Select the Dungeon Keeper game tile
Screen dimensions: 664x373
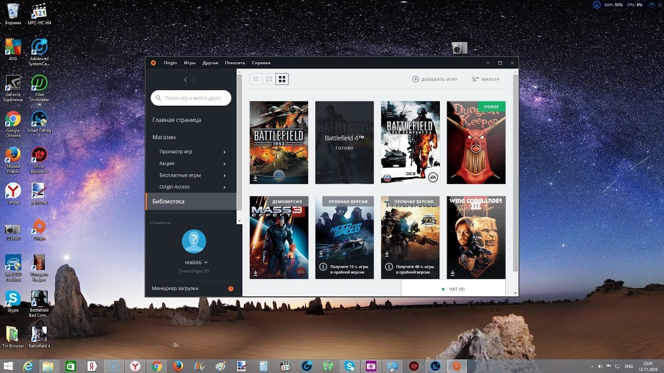pyautogui.click(x=476, y=142)
